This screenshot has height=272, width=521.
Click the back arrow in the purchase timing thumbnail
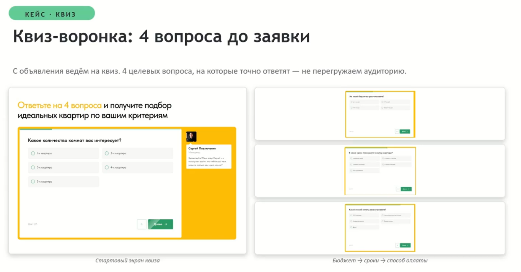399,189
